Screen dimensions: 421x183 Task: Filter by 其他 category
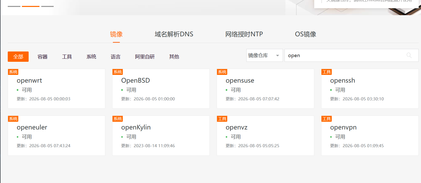pyautogui.click(x=174, y=57)
